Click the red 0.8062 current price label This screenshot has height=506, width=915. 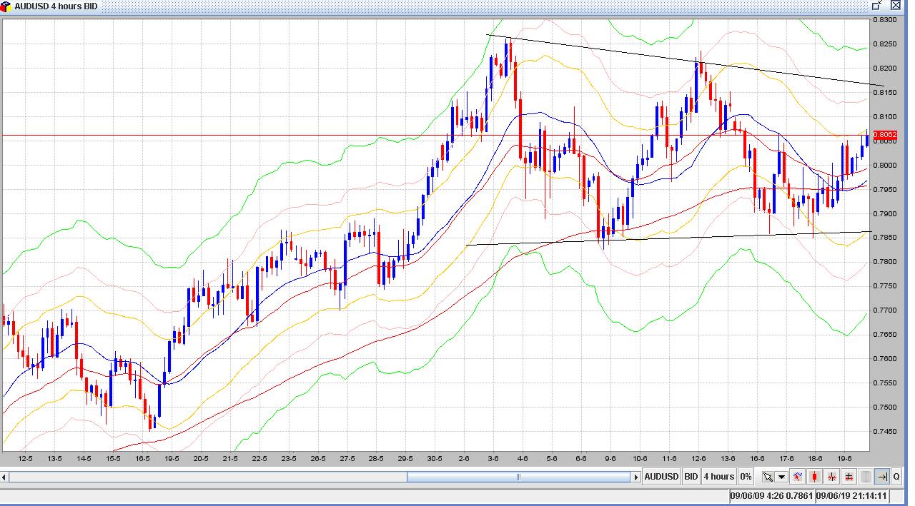tap(885, 135)
